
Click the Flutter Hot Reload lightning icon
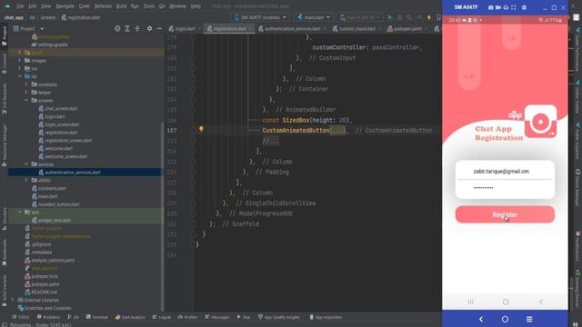pos(429,17)
